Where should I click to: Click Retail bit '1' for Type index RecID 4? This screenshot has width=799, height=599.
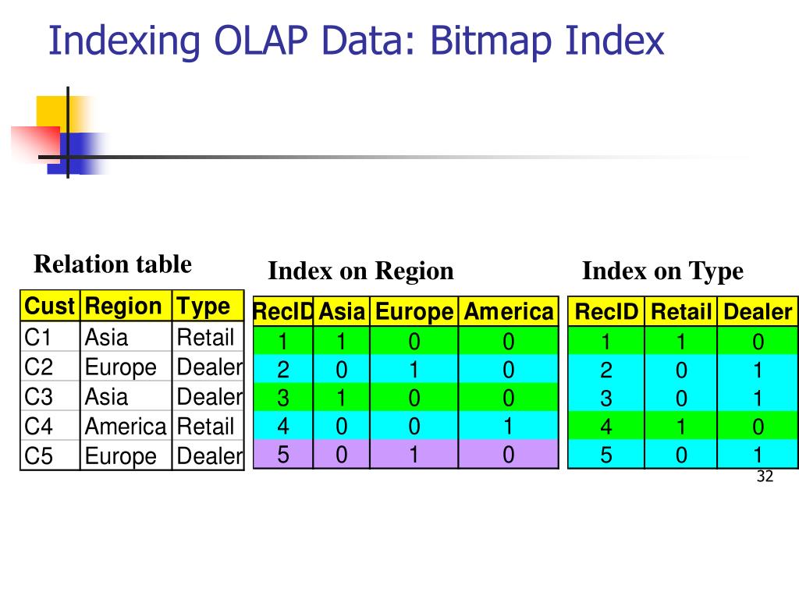680,426
